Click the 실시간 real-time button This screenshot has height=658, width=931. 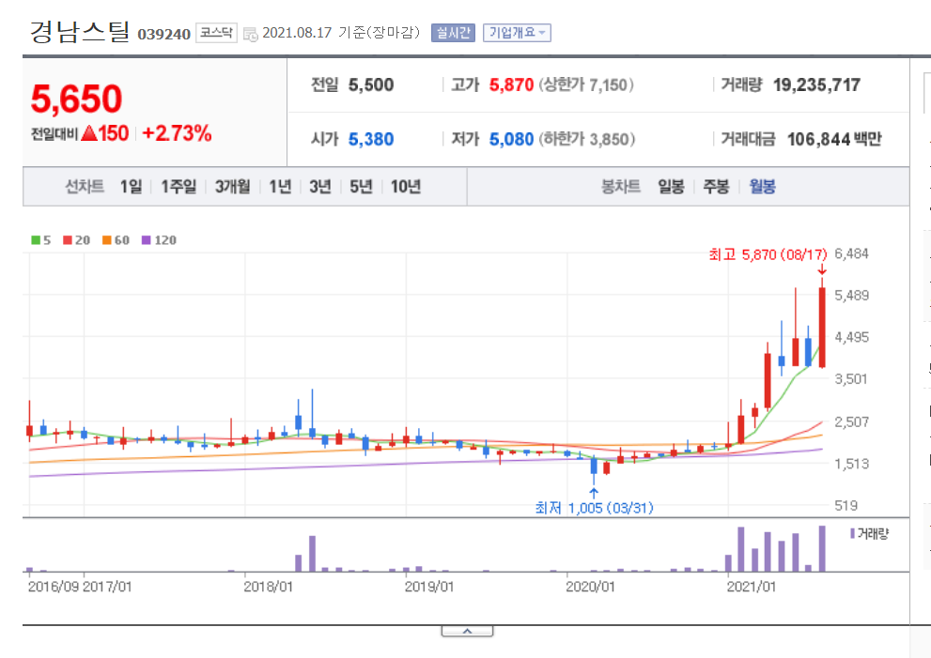(453, 33)
